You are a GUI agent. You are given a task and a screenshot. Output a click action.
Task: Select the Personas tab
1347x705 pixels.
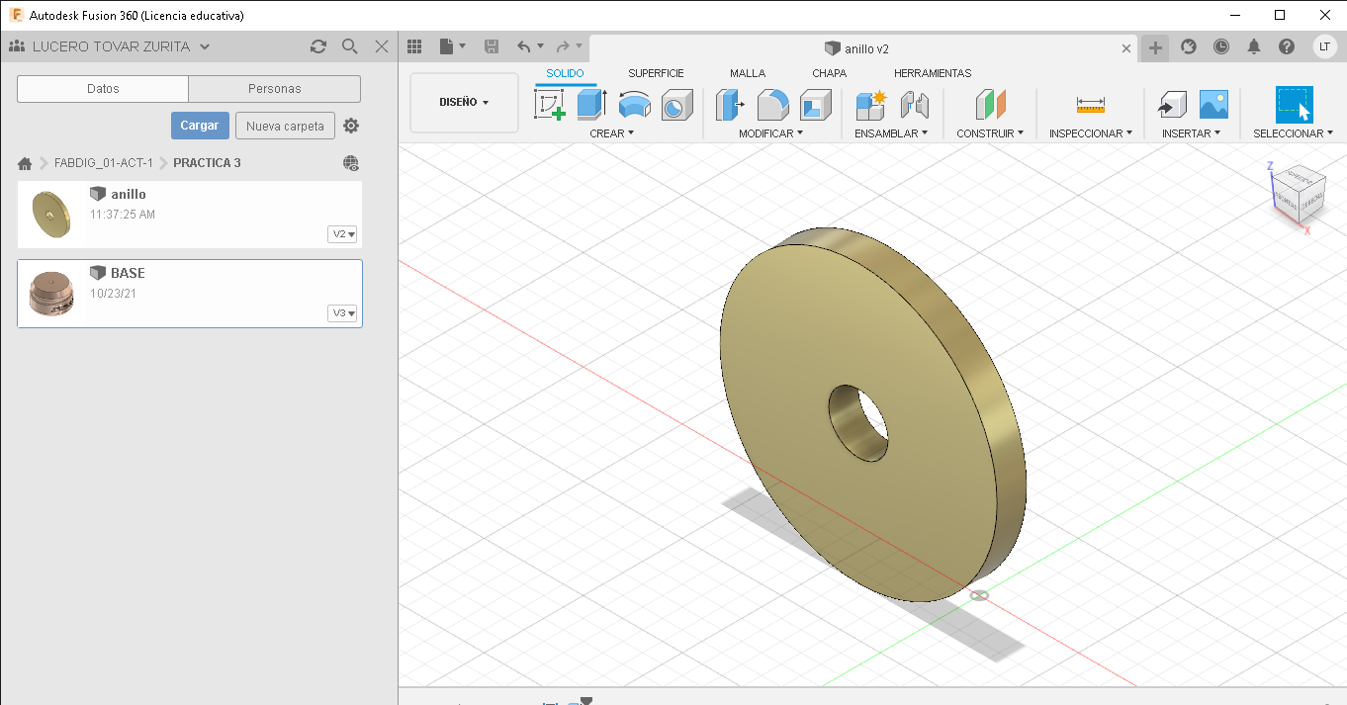(x=275, y=89)
